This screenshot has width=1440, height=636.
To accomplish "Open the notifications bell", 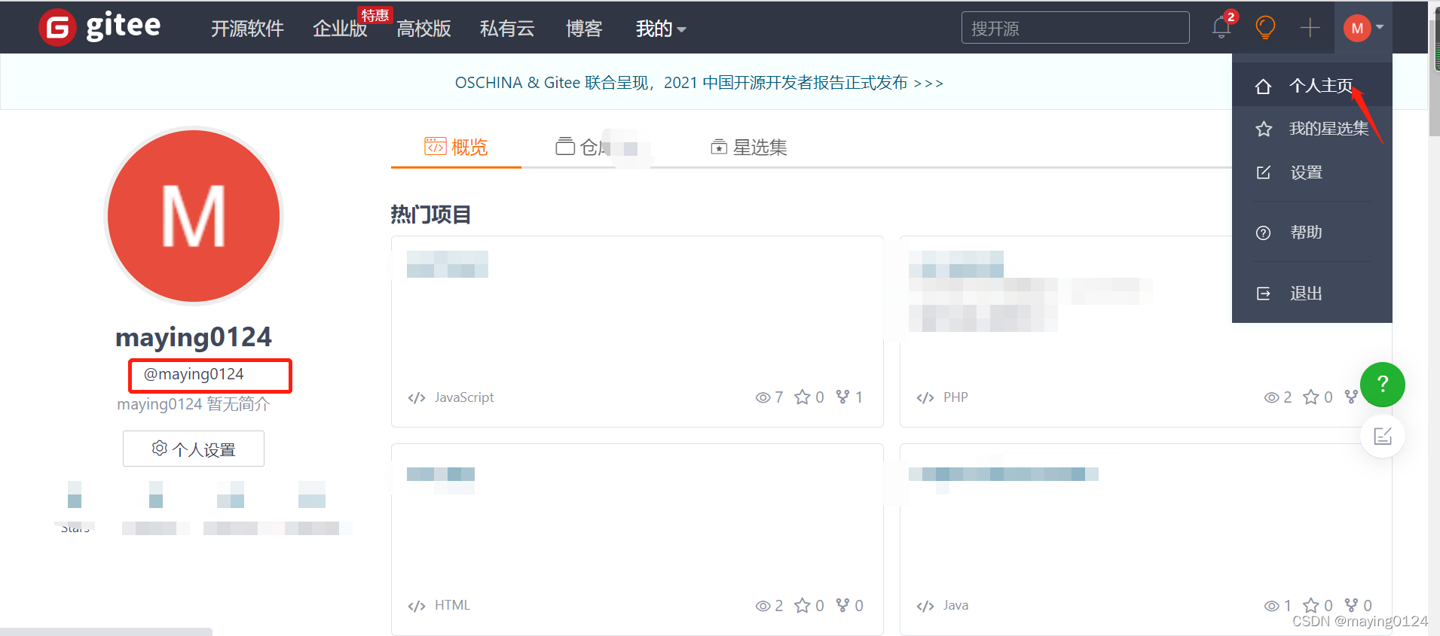I will click(1221, 28).
